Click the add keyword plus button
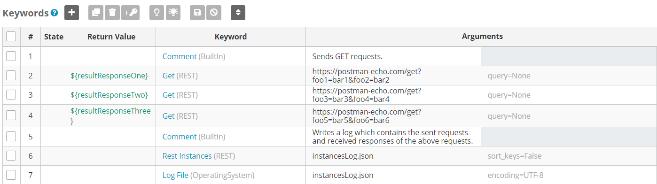This screenshot has height=184, width=657. pyautogui.click(x=71, y=13)
